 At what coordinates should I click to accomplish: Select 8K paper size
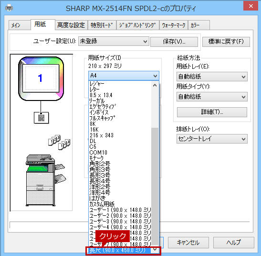[120, 124]
